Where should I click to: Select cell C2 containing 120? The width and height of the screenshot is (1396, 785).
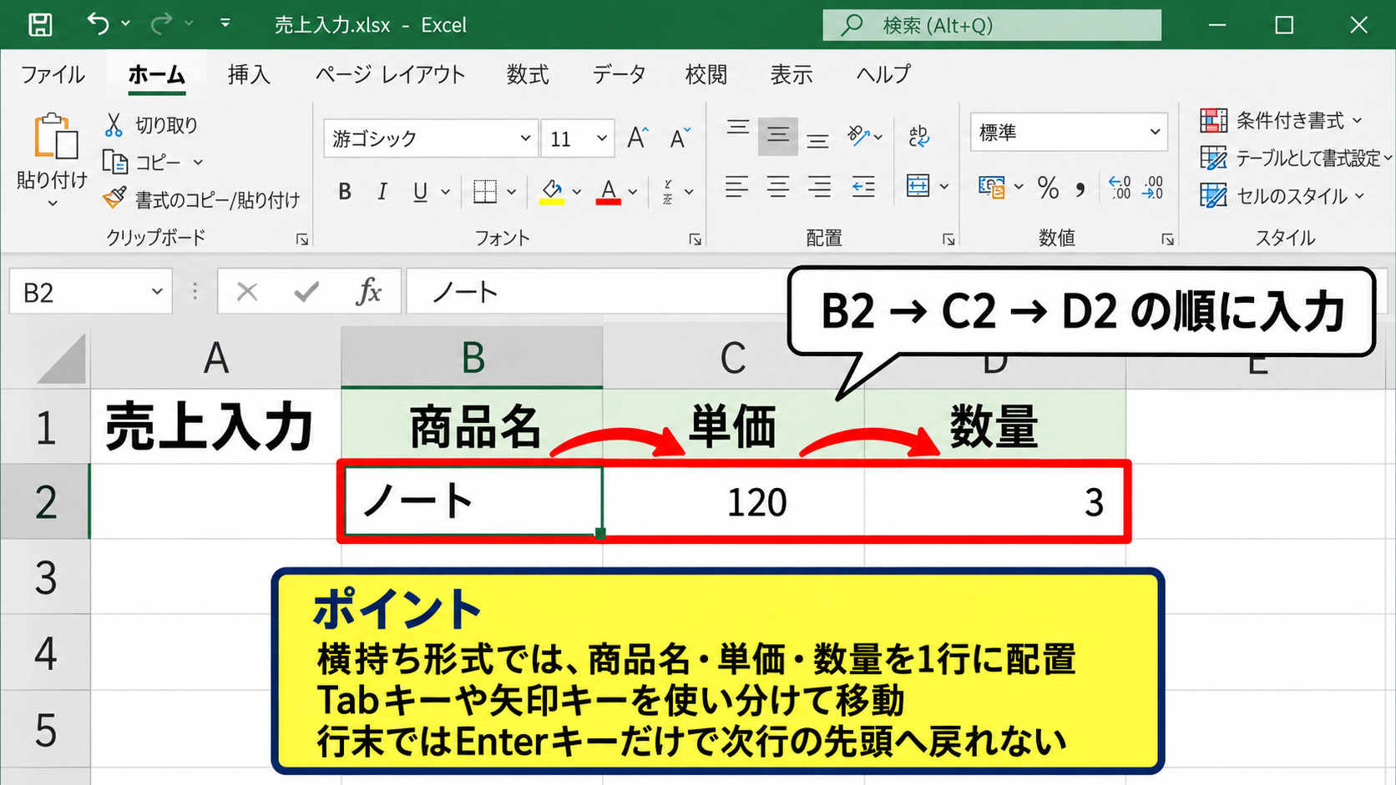click(x=733, y=502)
